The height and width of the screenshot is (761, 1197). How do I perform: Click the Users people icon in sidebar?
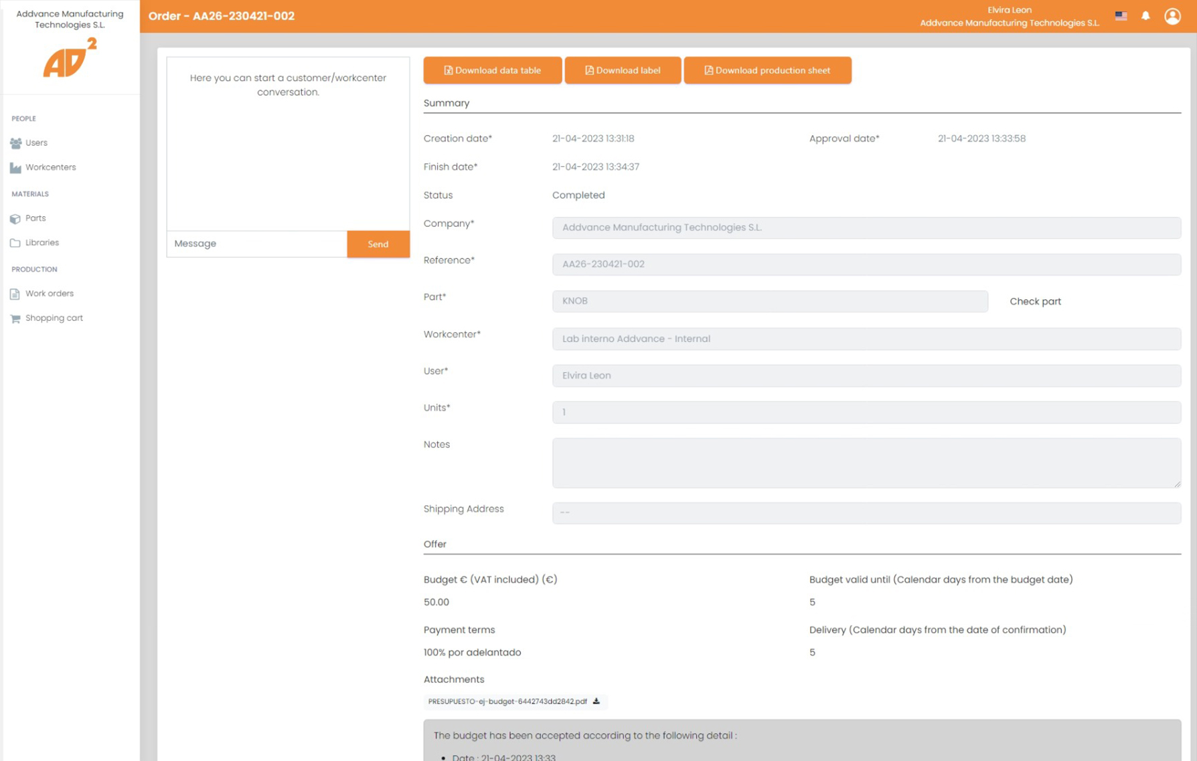pyautogui.click(x=15, y=143)
